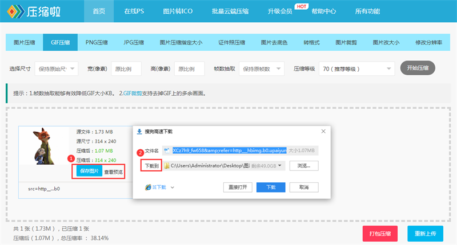The image size is (457, 245).
Task: Click the 查看预览 link
Action: [113, 172]
